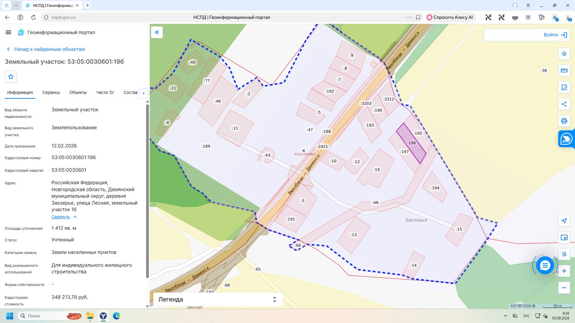Image resolution: width=575 pixels, height=323 pixels.
Task: Open the map layers panel icon
Action: pyautogui.click(x=564, y=54)
